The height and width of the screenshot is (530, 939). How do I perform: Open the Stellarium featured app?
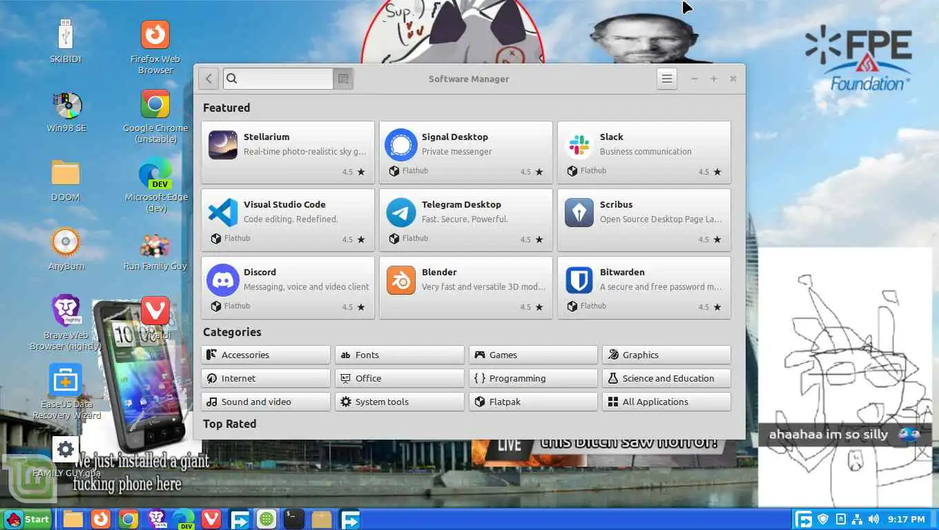pyautogui.click(x=288, y=153)
